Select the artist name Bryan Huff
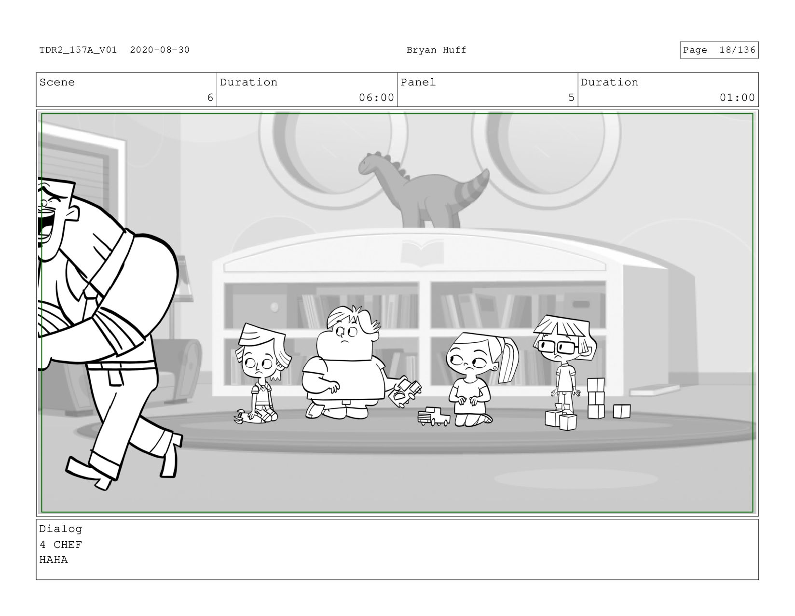795x616 pixels. pos(436,50)
